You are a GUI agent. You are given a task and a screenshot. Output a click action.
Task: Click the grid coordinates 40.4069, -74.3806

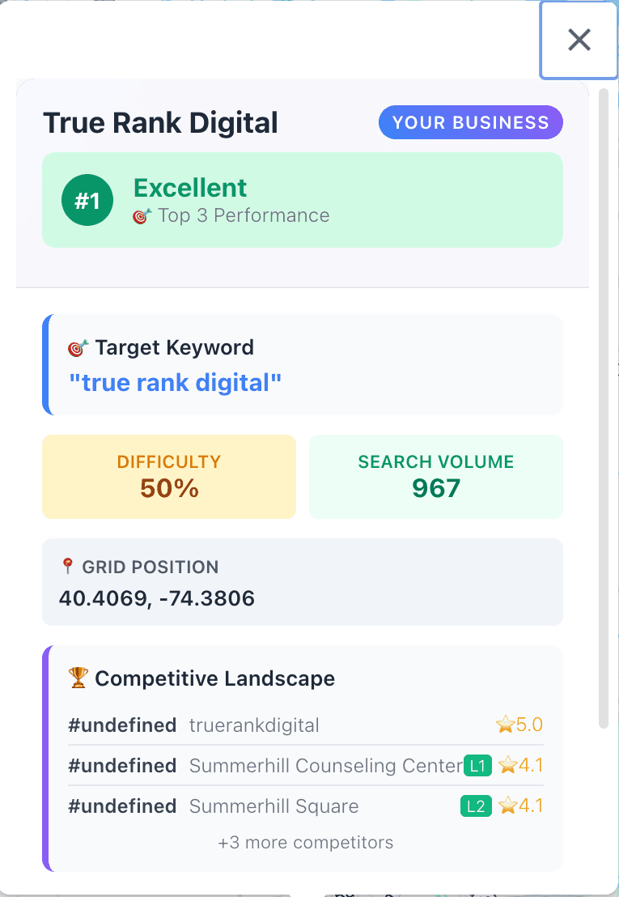[157, 599]
